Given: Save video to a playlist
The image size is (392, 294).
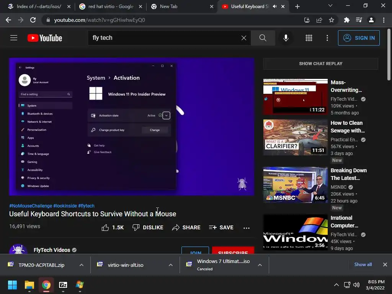Looking at the screenshot, I should coord(221,227).
